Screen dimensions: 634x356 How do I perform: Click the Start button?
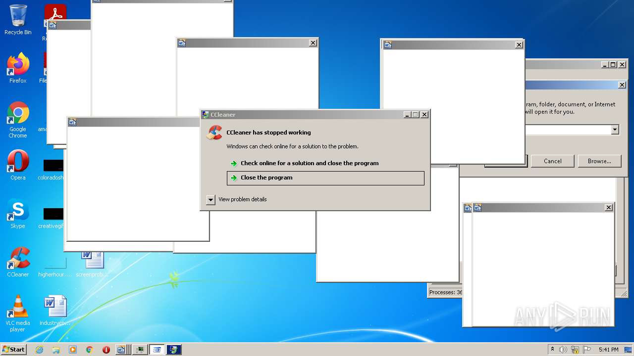pos(14,350)
